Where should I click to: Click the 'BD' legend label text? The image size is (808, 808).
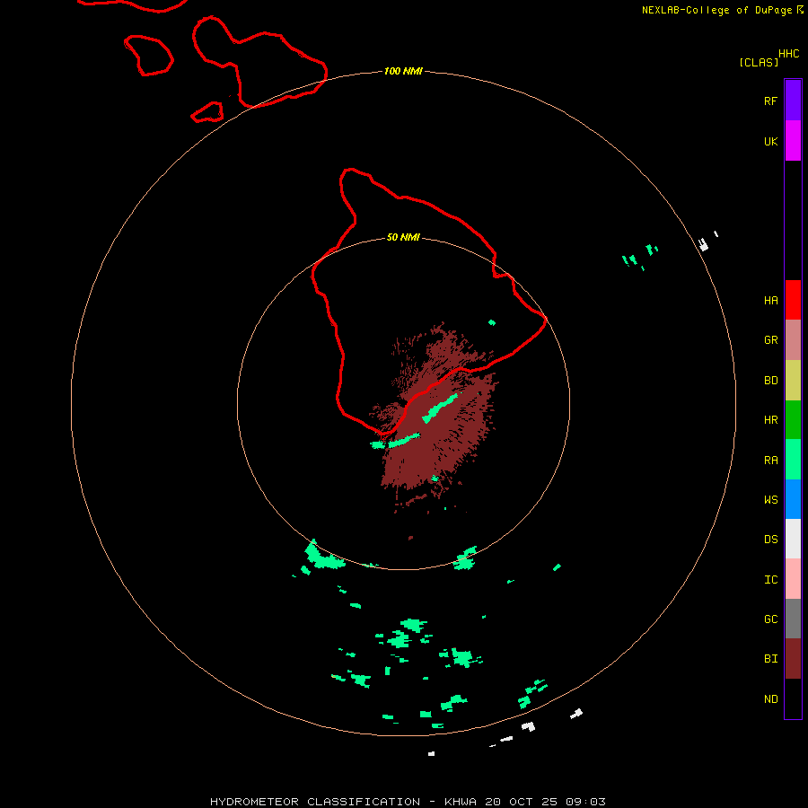[770, 381]
